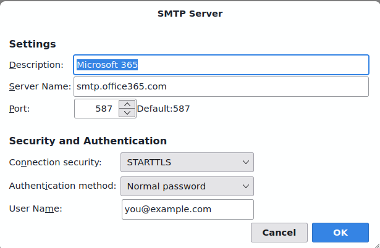Viewport: 380px width, 248px height.
Task: Click the SMTP Server dialog title
Action: coord(190,14)
